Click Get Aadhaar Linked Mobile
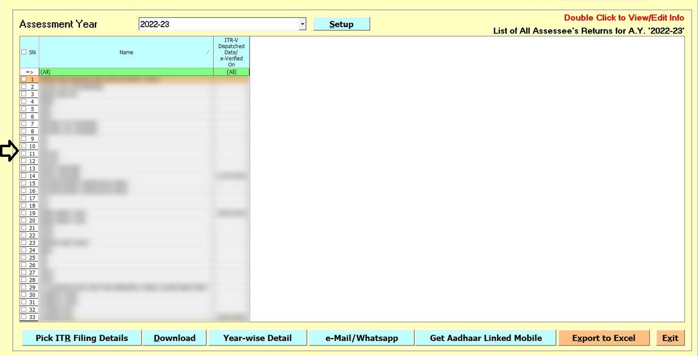The image size is (698, 356). click(486, 338)
